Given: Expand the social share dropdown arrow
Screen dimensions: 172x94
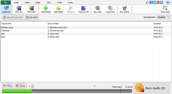Looking at the screenshot, I should 165,2.
